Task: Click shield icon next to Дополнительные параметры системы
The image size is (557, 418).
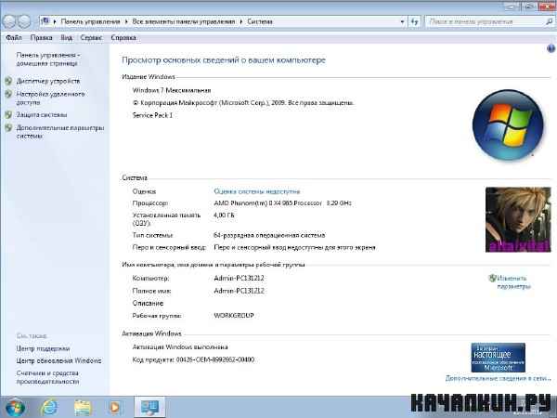Action: (x=8, y=128)
